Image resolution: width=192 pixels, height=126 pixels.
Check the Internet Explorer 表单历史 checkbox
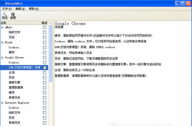tap(44, 123)
